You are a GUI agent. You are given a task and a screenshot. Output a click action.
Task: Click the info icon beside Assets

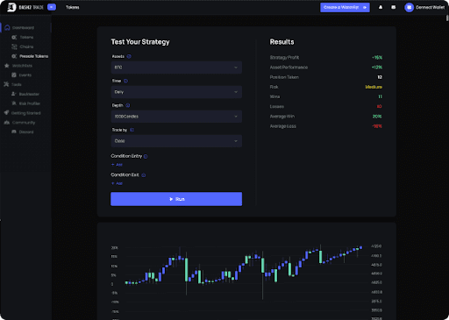click(129, 56)
